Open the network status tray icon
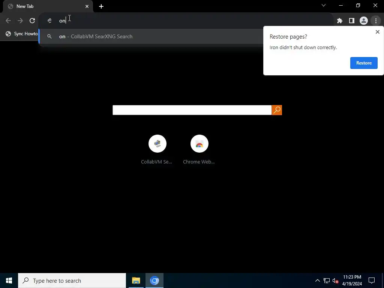384x288 pixels. click(x=327, y=280)
